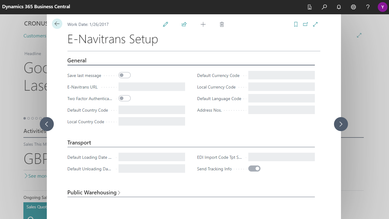Collapse the General section header
The height and width of the screenshot is (219, 389).
77,61
